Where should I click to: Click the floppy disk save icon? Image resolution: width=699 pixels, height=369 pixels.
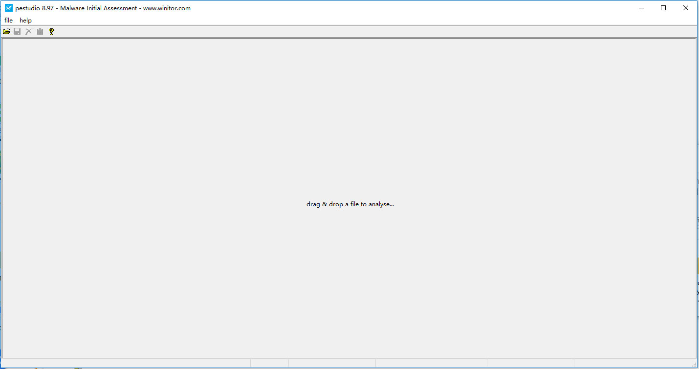[x=17, y=31]
